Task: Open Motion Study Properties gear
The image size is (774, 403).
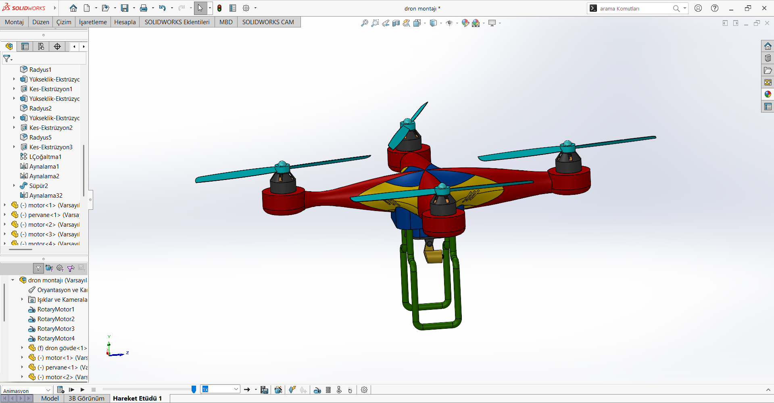Action: (364, 390)
